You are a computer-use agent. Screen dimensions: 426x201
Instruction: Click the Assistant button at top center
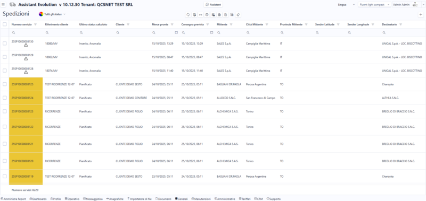tap(214, 5)
